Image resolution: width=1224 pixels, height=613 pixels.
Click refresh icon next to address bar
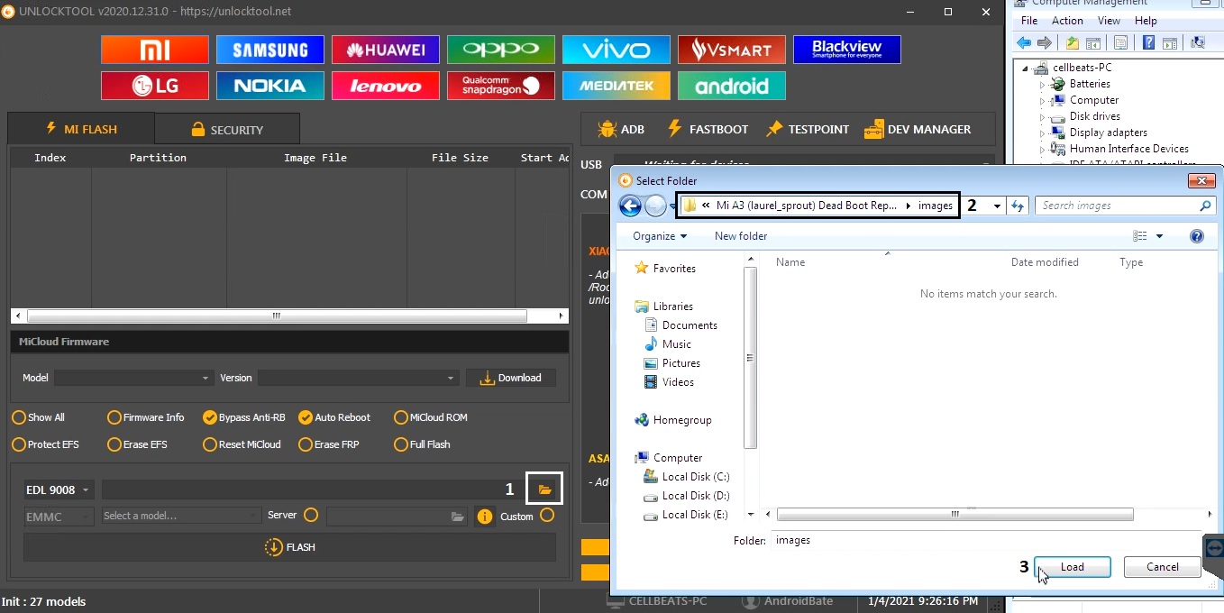click(x=1018, y=206)
